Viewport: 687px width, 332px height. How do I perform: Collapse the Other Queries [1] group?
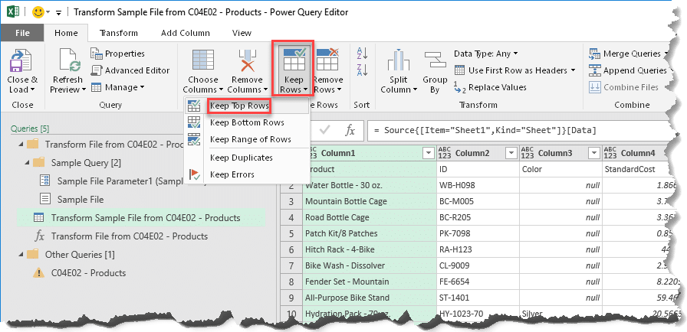coord(21,254)
